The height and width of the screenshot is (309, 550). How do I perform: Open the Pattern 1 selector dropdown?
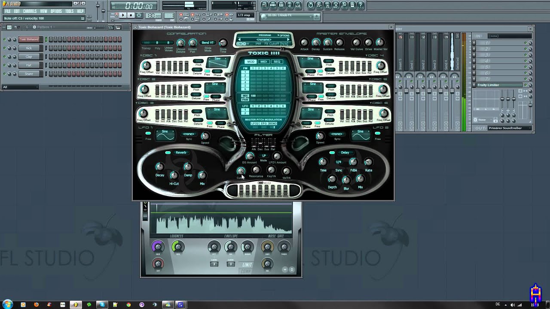coord(44,27)
